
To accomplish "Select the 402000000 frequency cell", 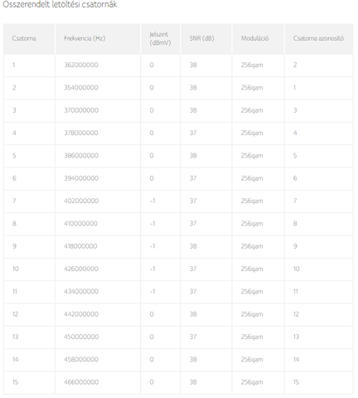I will 81,201.
